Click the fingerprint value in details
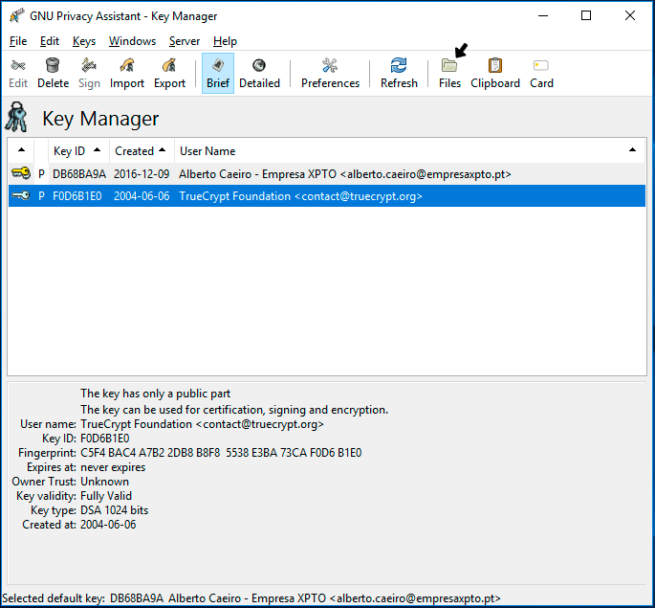Screen dimensions: 655x608 pyautogui.click(x=221, y=453)
